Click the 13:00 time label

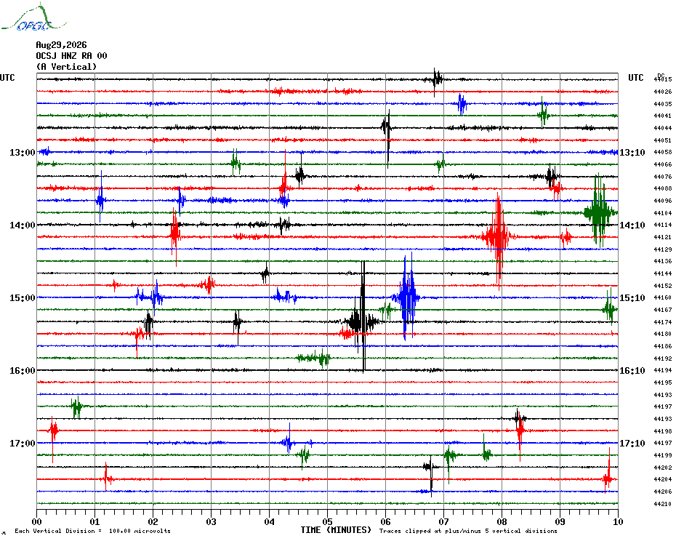click(23, 153)
